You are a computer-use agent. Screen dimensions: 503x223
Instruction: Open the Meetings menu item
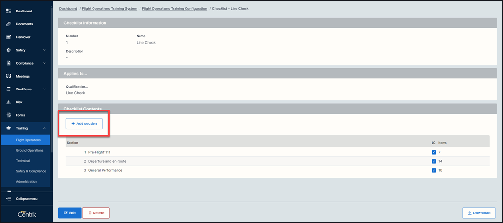tap(23, 76)
